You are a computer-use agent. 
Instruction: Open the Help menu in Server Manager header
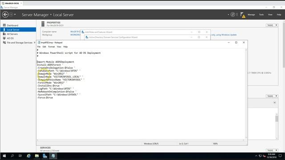coord(279,15)
